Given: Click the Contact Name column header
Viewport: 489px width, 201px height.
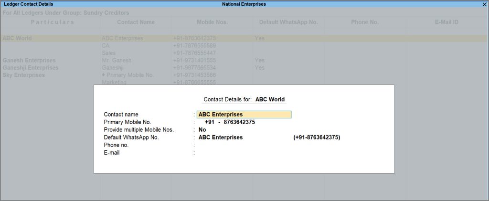Looking at the screenshot, I should click(136, 22).
